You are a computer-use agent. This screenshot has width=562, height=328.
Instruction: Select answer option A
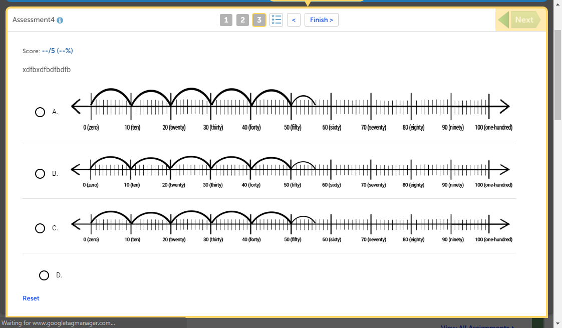coord(40,112)
